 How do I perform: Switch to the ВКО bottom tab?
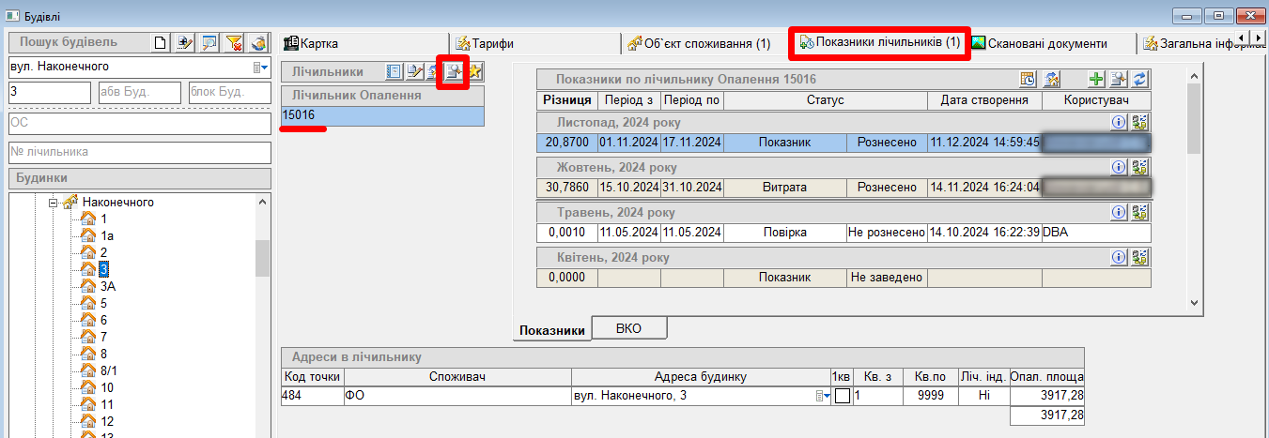point(628,328)
